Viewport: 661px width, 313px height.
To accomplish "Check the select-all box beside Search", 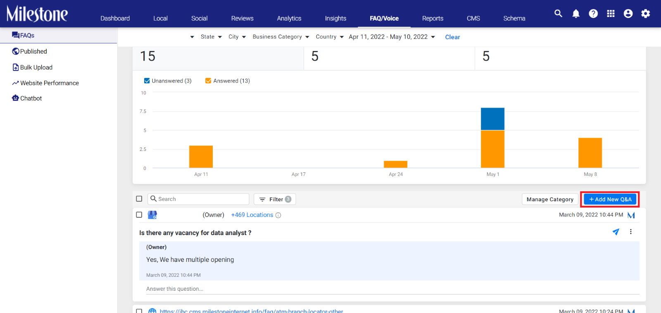I will tap(139, 199).
